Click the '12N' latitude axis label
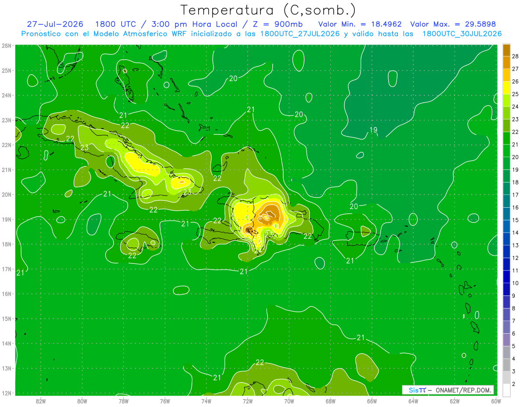This screenshot has height=407, width=527. pyautogui.click(x=7, y=393)
